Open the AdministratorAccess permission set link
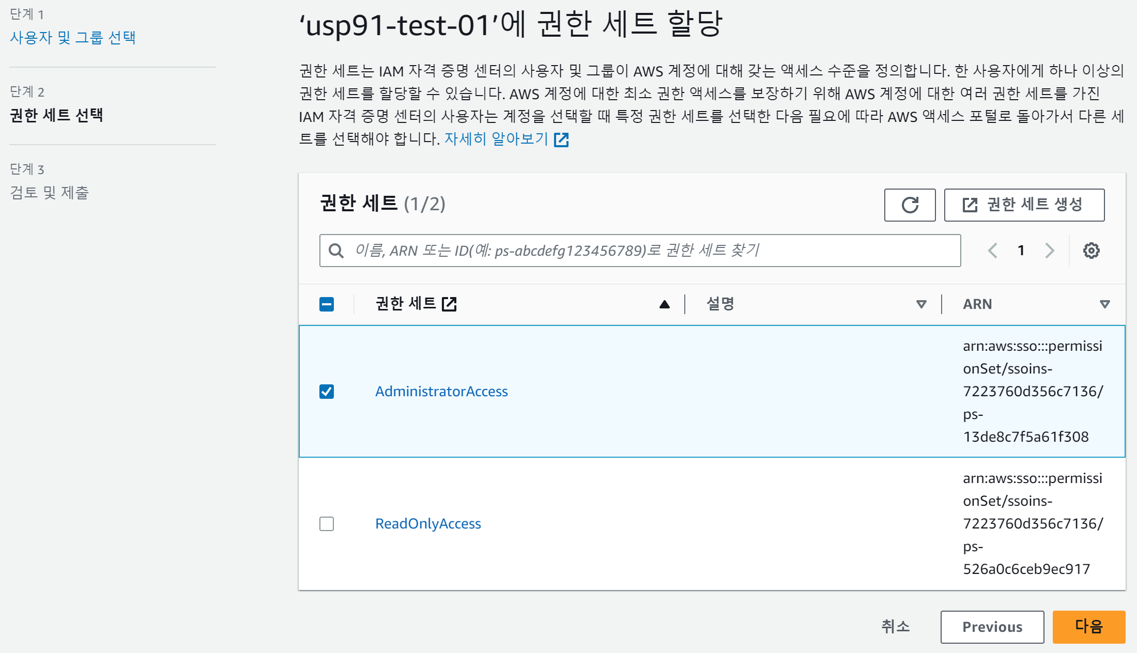Image resolution: width=1137 pixels, height=653 pixels. pyautogui.click(x=441, y=392)
